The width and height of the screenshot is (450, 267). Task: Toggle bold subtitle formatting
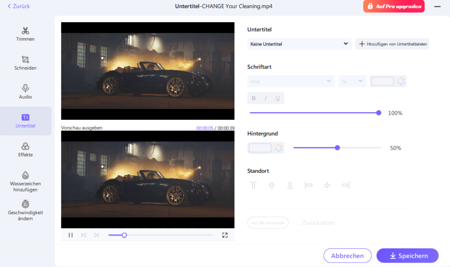tap(254, 98)
